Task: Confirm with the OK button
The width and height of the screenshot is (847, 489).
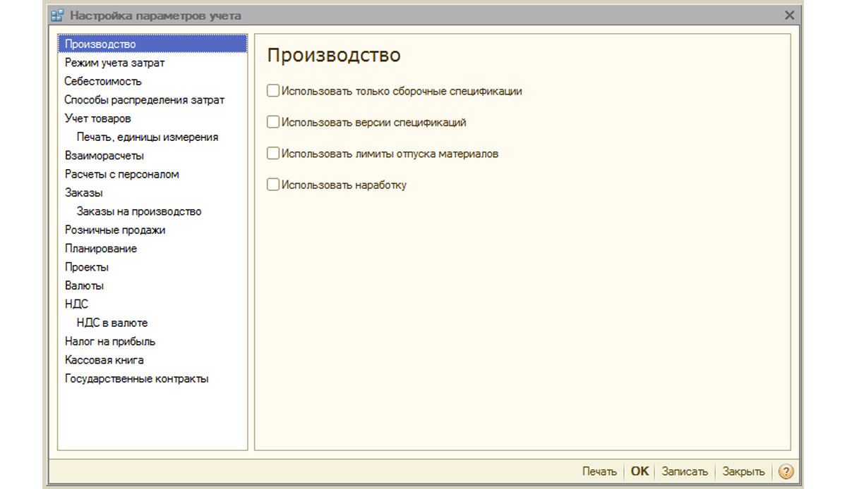Action: (639, 471)
